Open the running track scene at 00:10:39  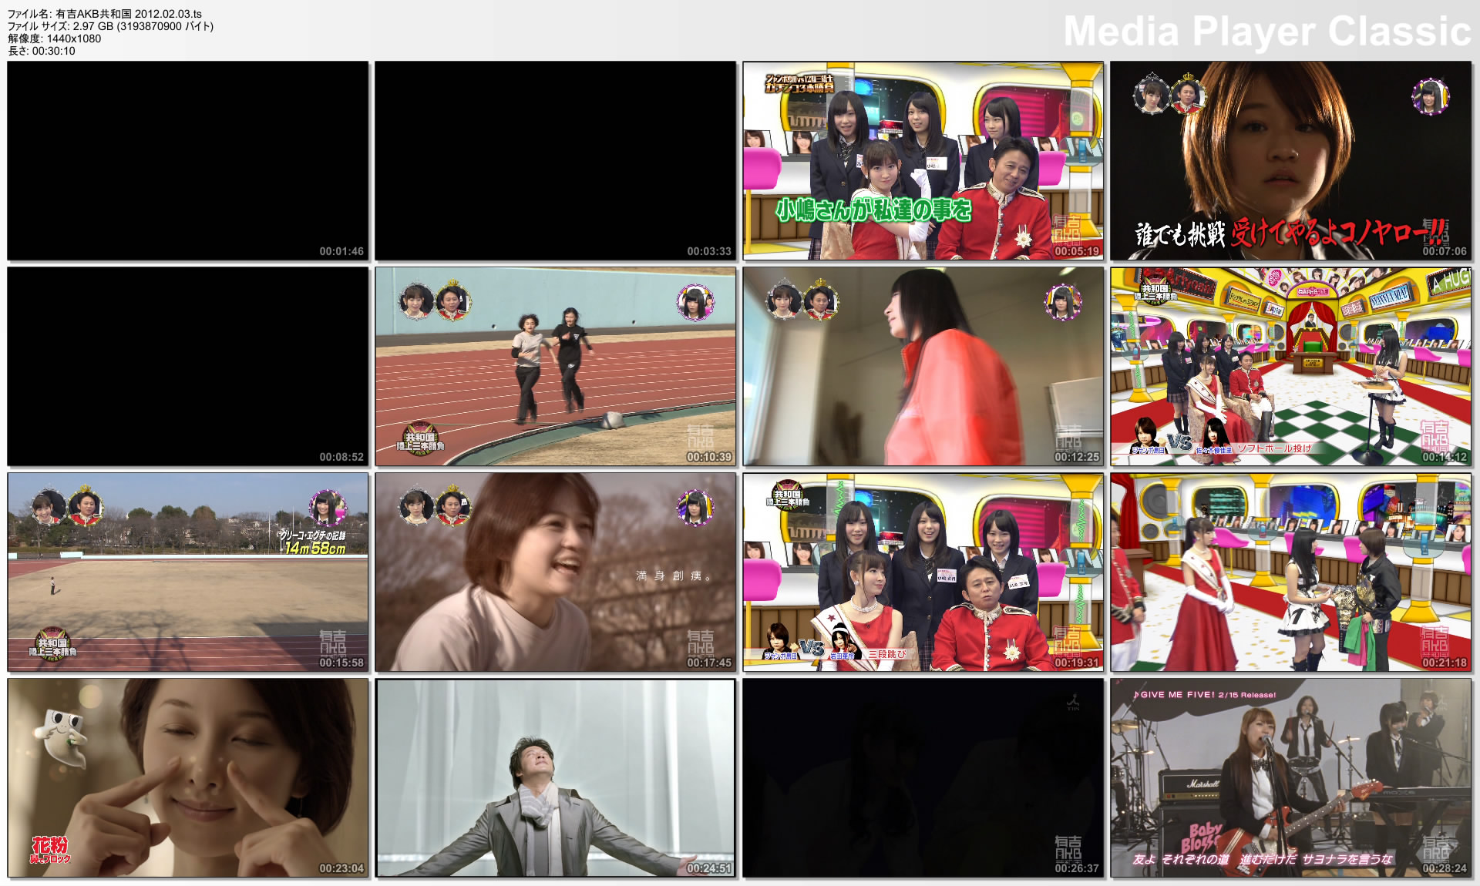(x=554, y=367)
